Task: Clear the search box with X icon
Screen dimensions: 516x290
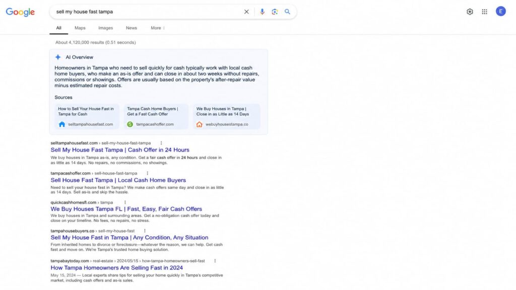Action: pos(246,12)
